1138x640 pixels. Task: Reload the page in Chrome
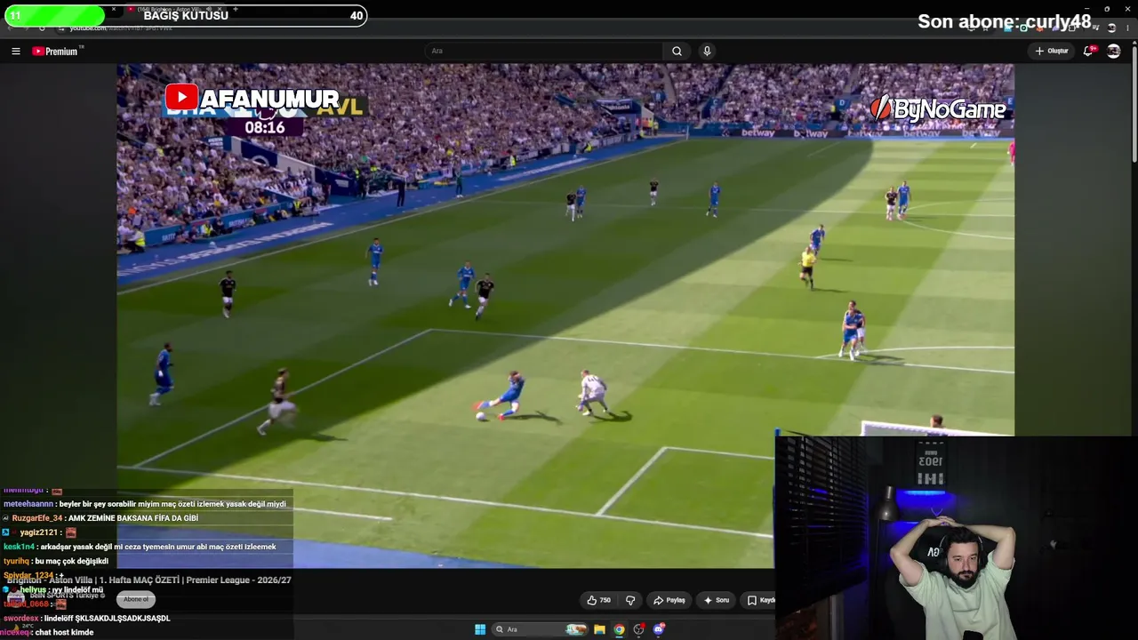point(42,28)
